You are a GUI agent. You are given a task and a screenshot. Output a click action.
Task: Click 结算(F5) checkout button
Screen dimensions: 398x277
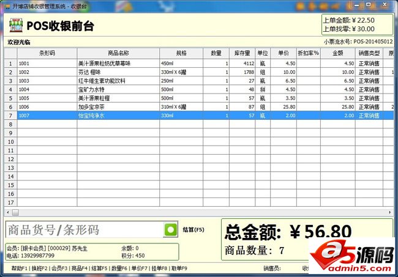tap(193, 229)
